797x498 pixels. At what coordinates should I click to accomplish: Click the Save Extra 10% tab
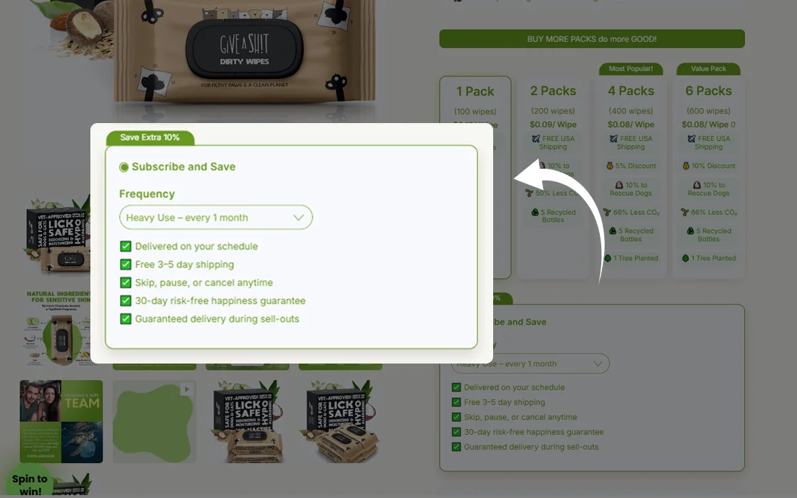150,138
